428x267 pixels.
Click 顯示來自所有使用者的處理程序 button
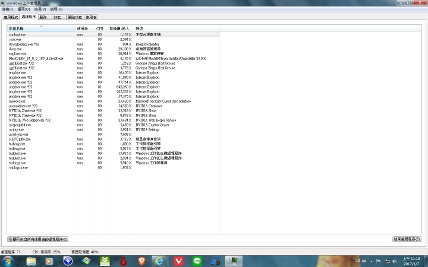pos(37,239)
